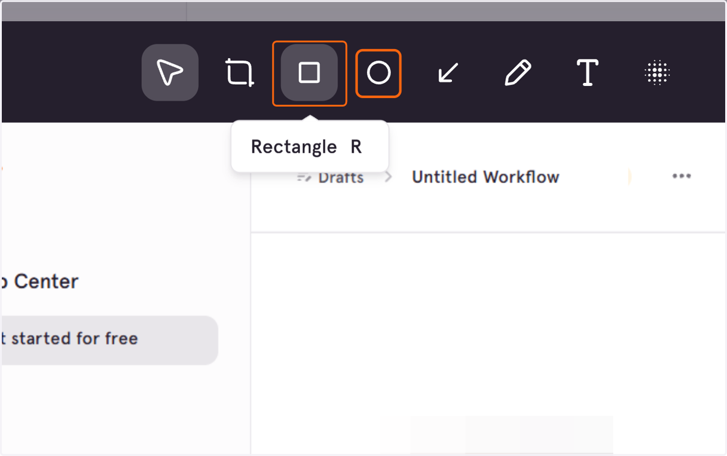
Task: Select the Arrow tool
Action: (448, 73)
